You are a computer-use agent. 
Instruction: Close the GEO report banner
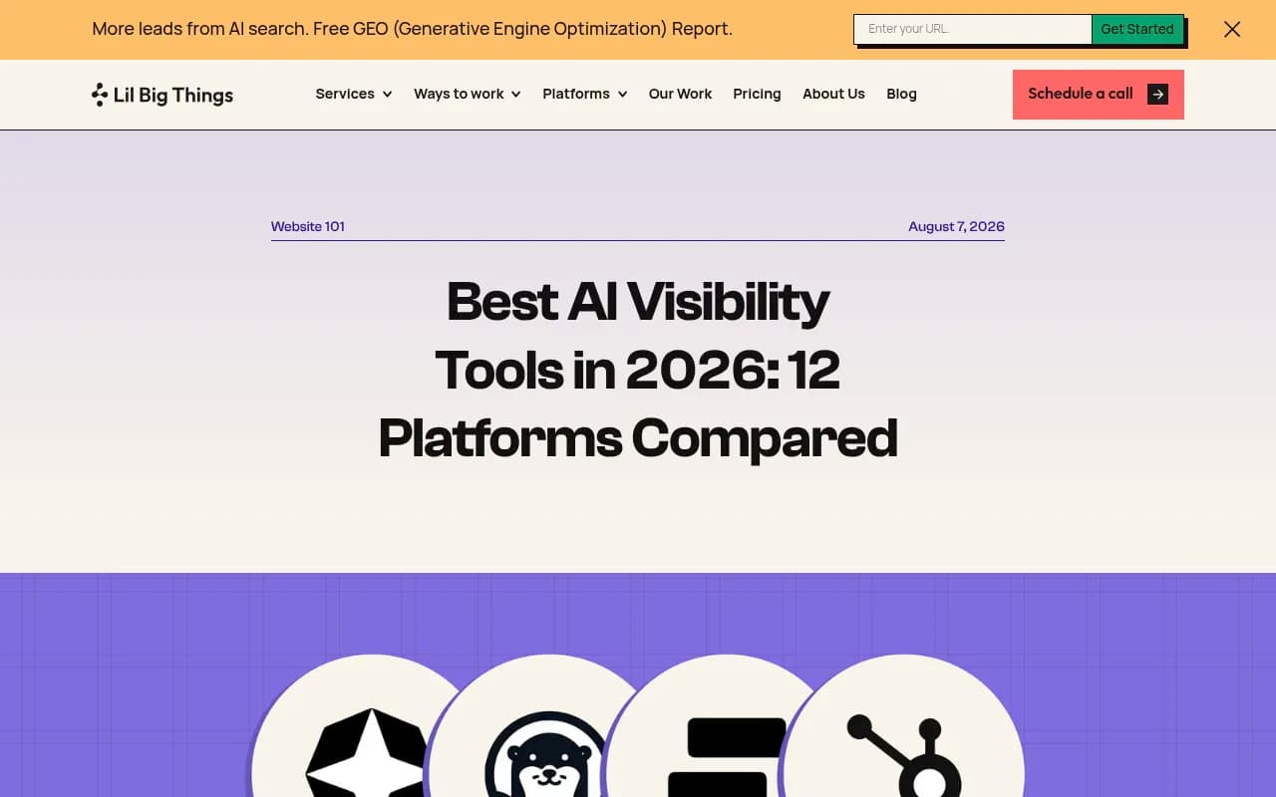coord(1232,29)
